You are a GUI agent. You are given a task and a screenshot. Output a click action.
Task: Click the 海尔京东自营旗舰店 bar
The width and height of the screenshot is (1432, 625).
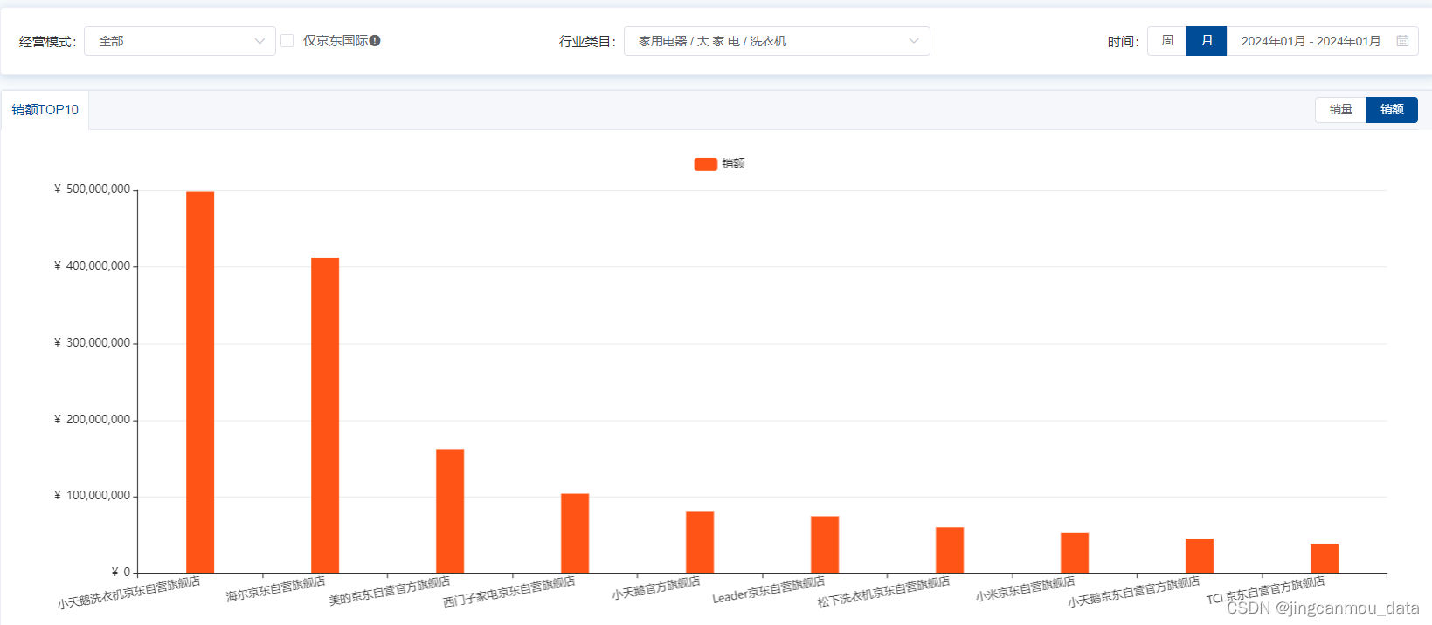pos(325,416)
